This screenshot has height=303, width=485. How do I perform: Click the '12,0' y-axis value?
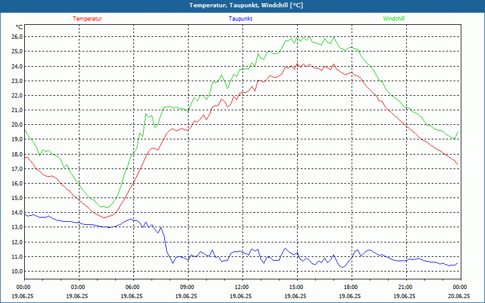[x=17, y=242]
